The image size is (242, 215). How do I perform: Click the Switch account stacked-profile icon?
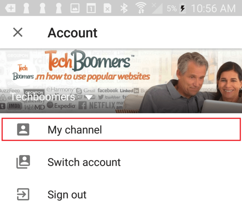pyautogui.click(x=23, y=162)
